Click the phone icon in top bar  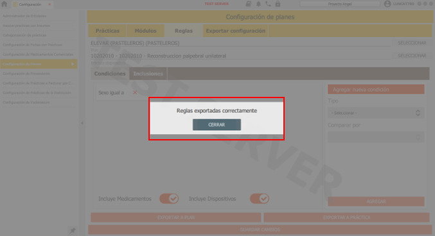click(268, 4)
